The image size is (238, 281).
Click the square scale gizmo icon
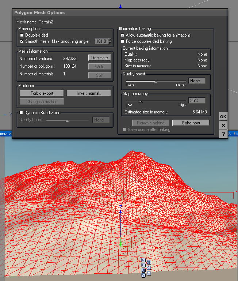149,273
